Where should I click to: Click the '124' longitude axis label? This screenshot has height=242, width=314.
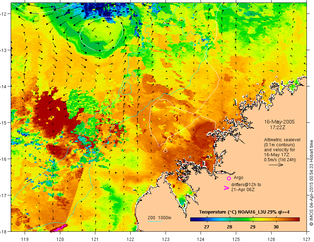pyautogui.click(x=201, y=239)
